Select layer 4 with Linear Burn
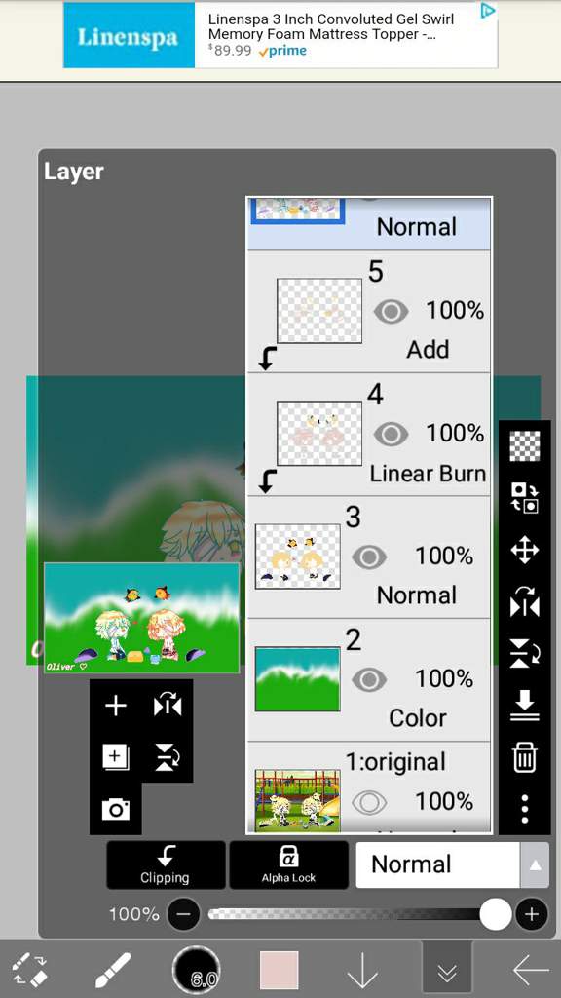The width and height of the screenshot is (561, 998). pyautogui.click(x=369, y=434)
